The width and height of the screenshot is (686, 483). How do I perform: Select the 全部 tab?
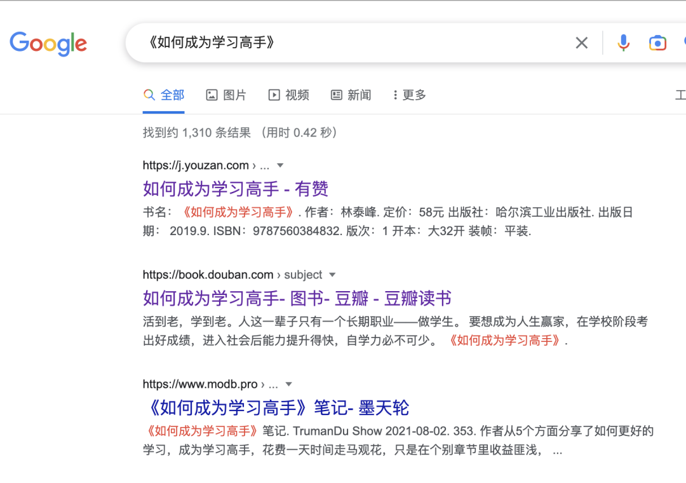[164, 95]
